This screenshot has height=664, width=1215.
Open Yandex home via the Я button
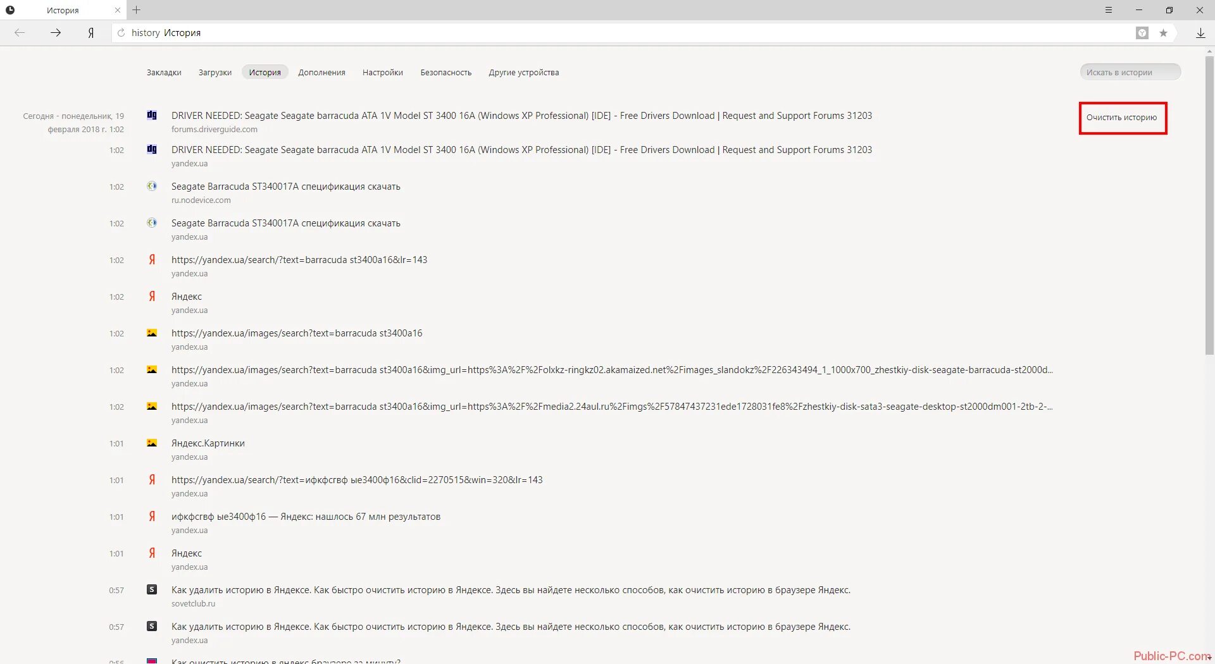91,33
